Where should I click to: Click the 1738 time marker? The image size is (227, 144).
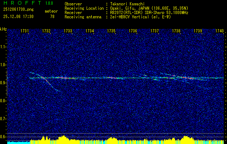point(176,31)
